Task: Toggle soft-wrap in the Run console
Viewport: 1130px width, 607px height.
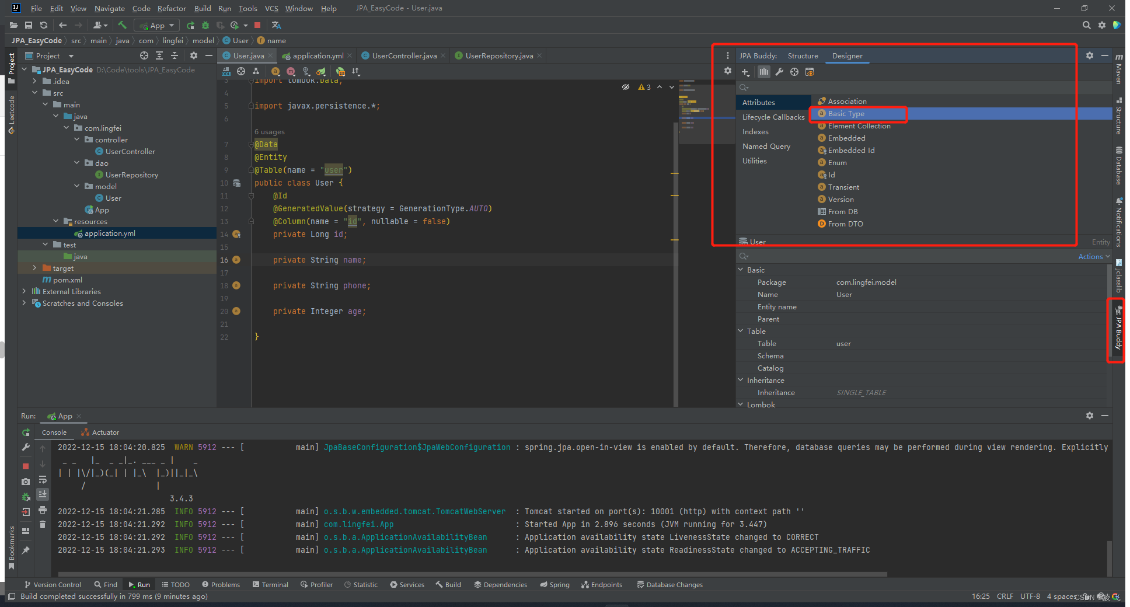Action: 43,479
